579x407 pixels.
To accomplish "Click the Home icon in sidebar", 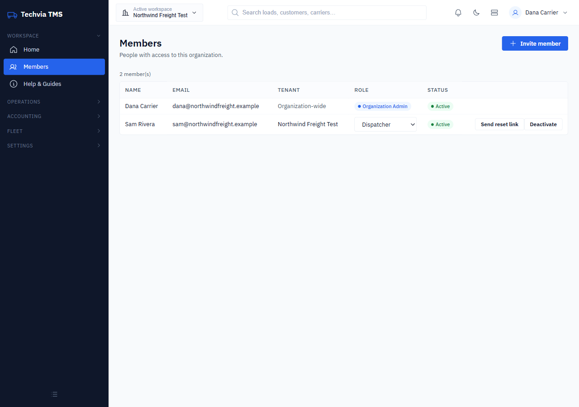I will coord(14,50).
